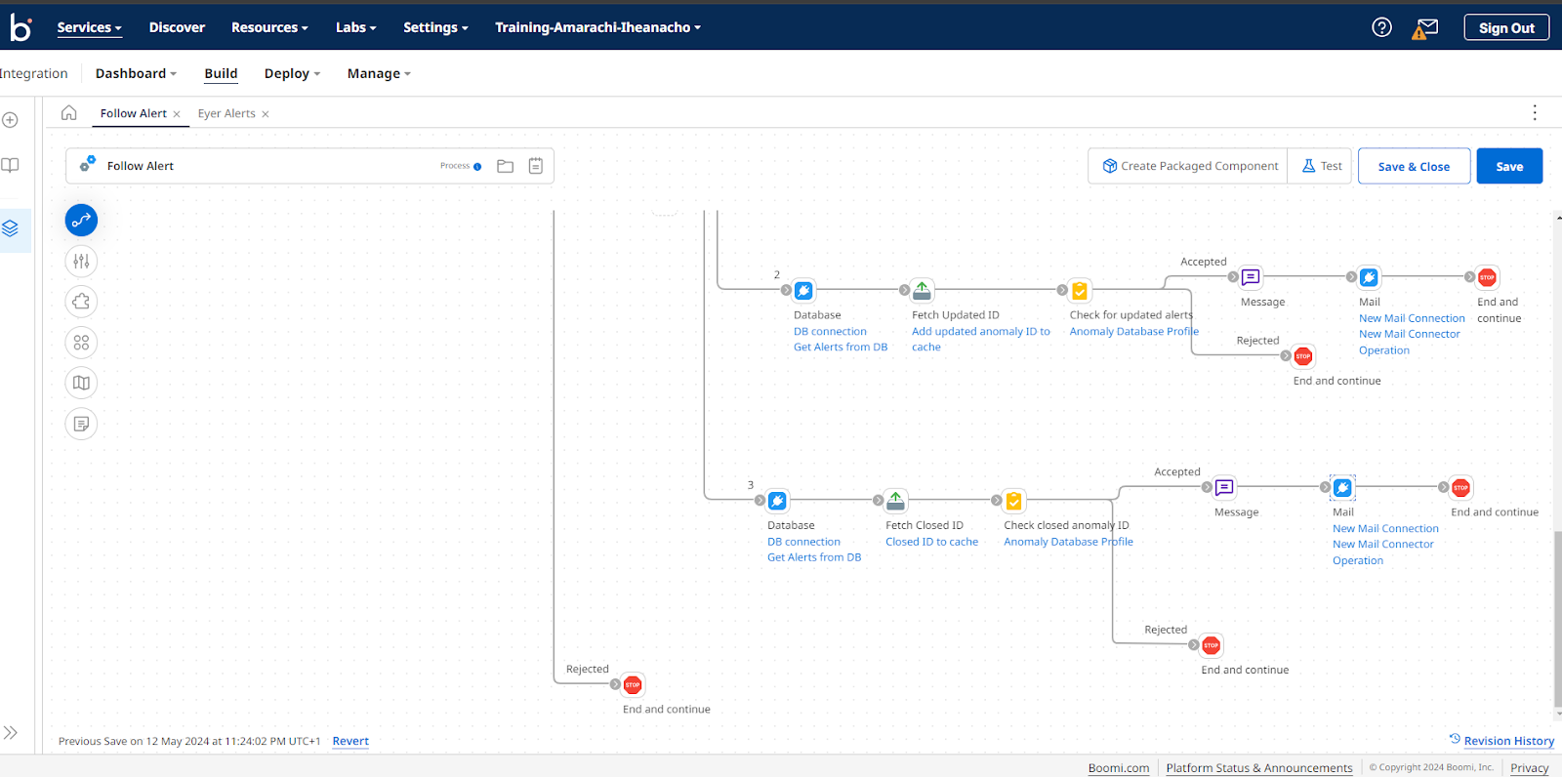Viewport: 1562px width, 777px height.
Task: Expand sidebar with double chevron icon
Action: click(x=11, y=733)
